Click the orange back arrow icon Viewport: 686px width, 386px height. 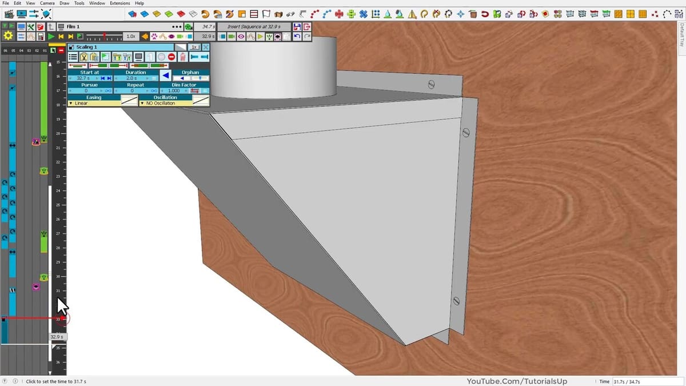click(x=145, y=37)
